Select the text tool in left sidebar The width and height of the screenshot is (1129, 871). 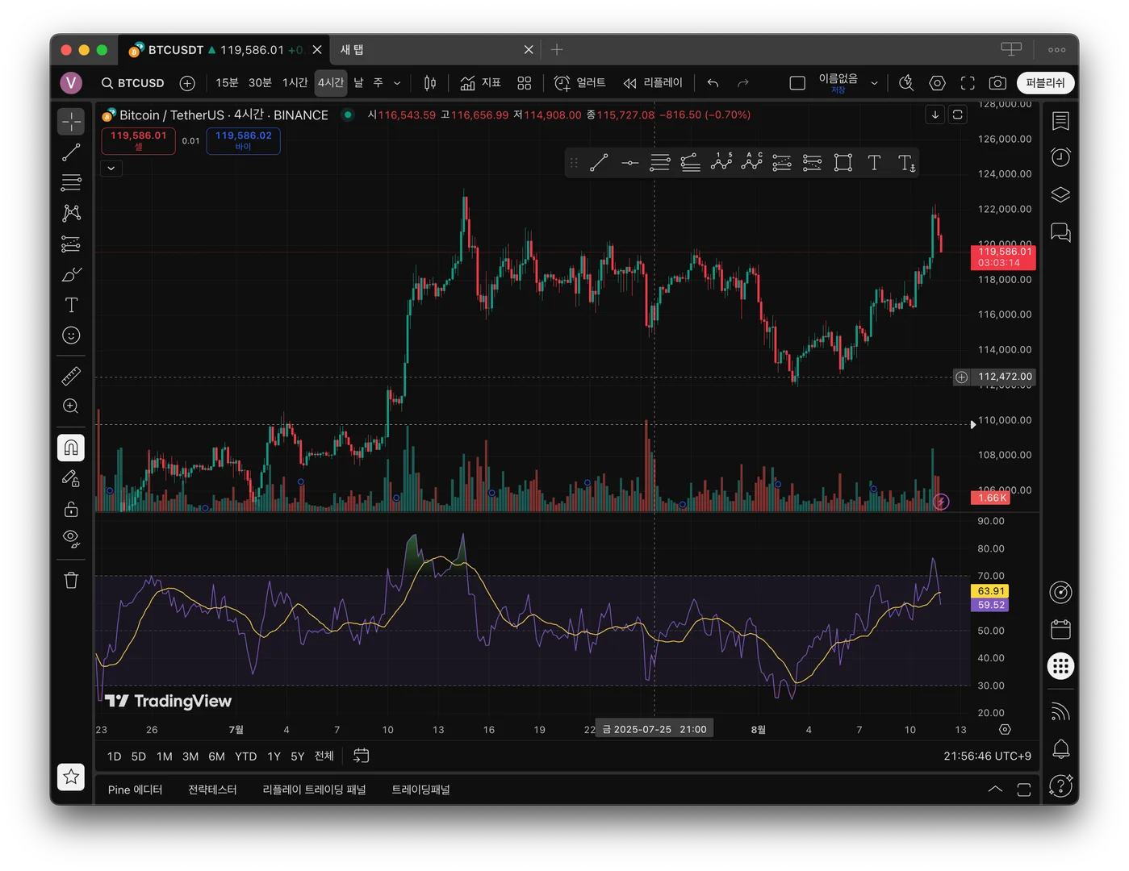(71, 305)
